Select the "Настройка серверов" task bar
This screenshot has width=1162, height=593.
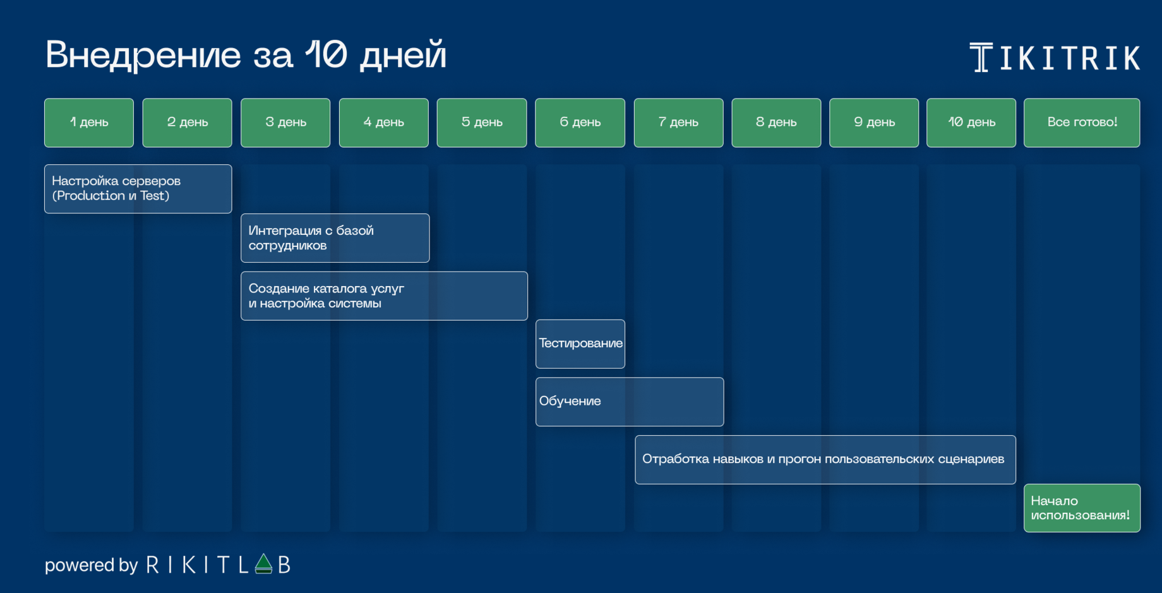[138, 189]
